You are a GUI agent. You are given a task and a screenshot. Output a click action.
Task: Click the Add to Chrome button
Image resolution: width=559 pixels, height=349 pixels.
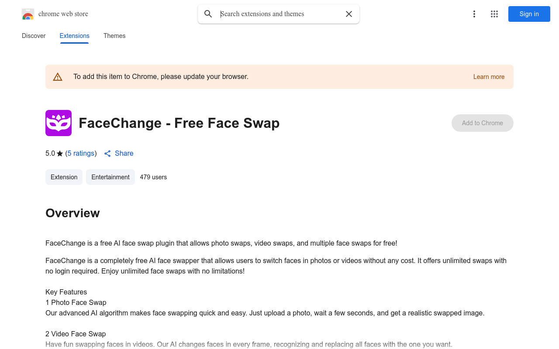tap(482, 123)
